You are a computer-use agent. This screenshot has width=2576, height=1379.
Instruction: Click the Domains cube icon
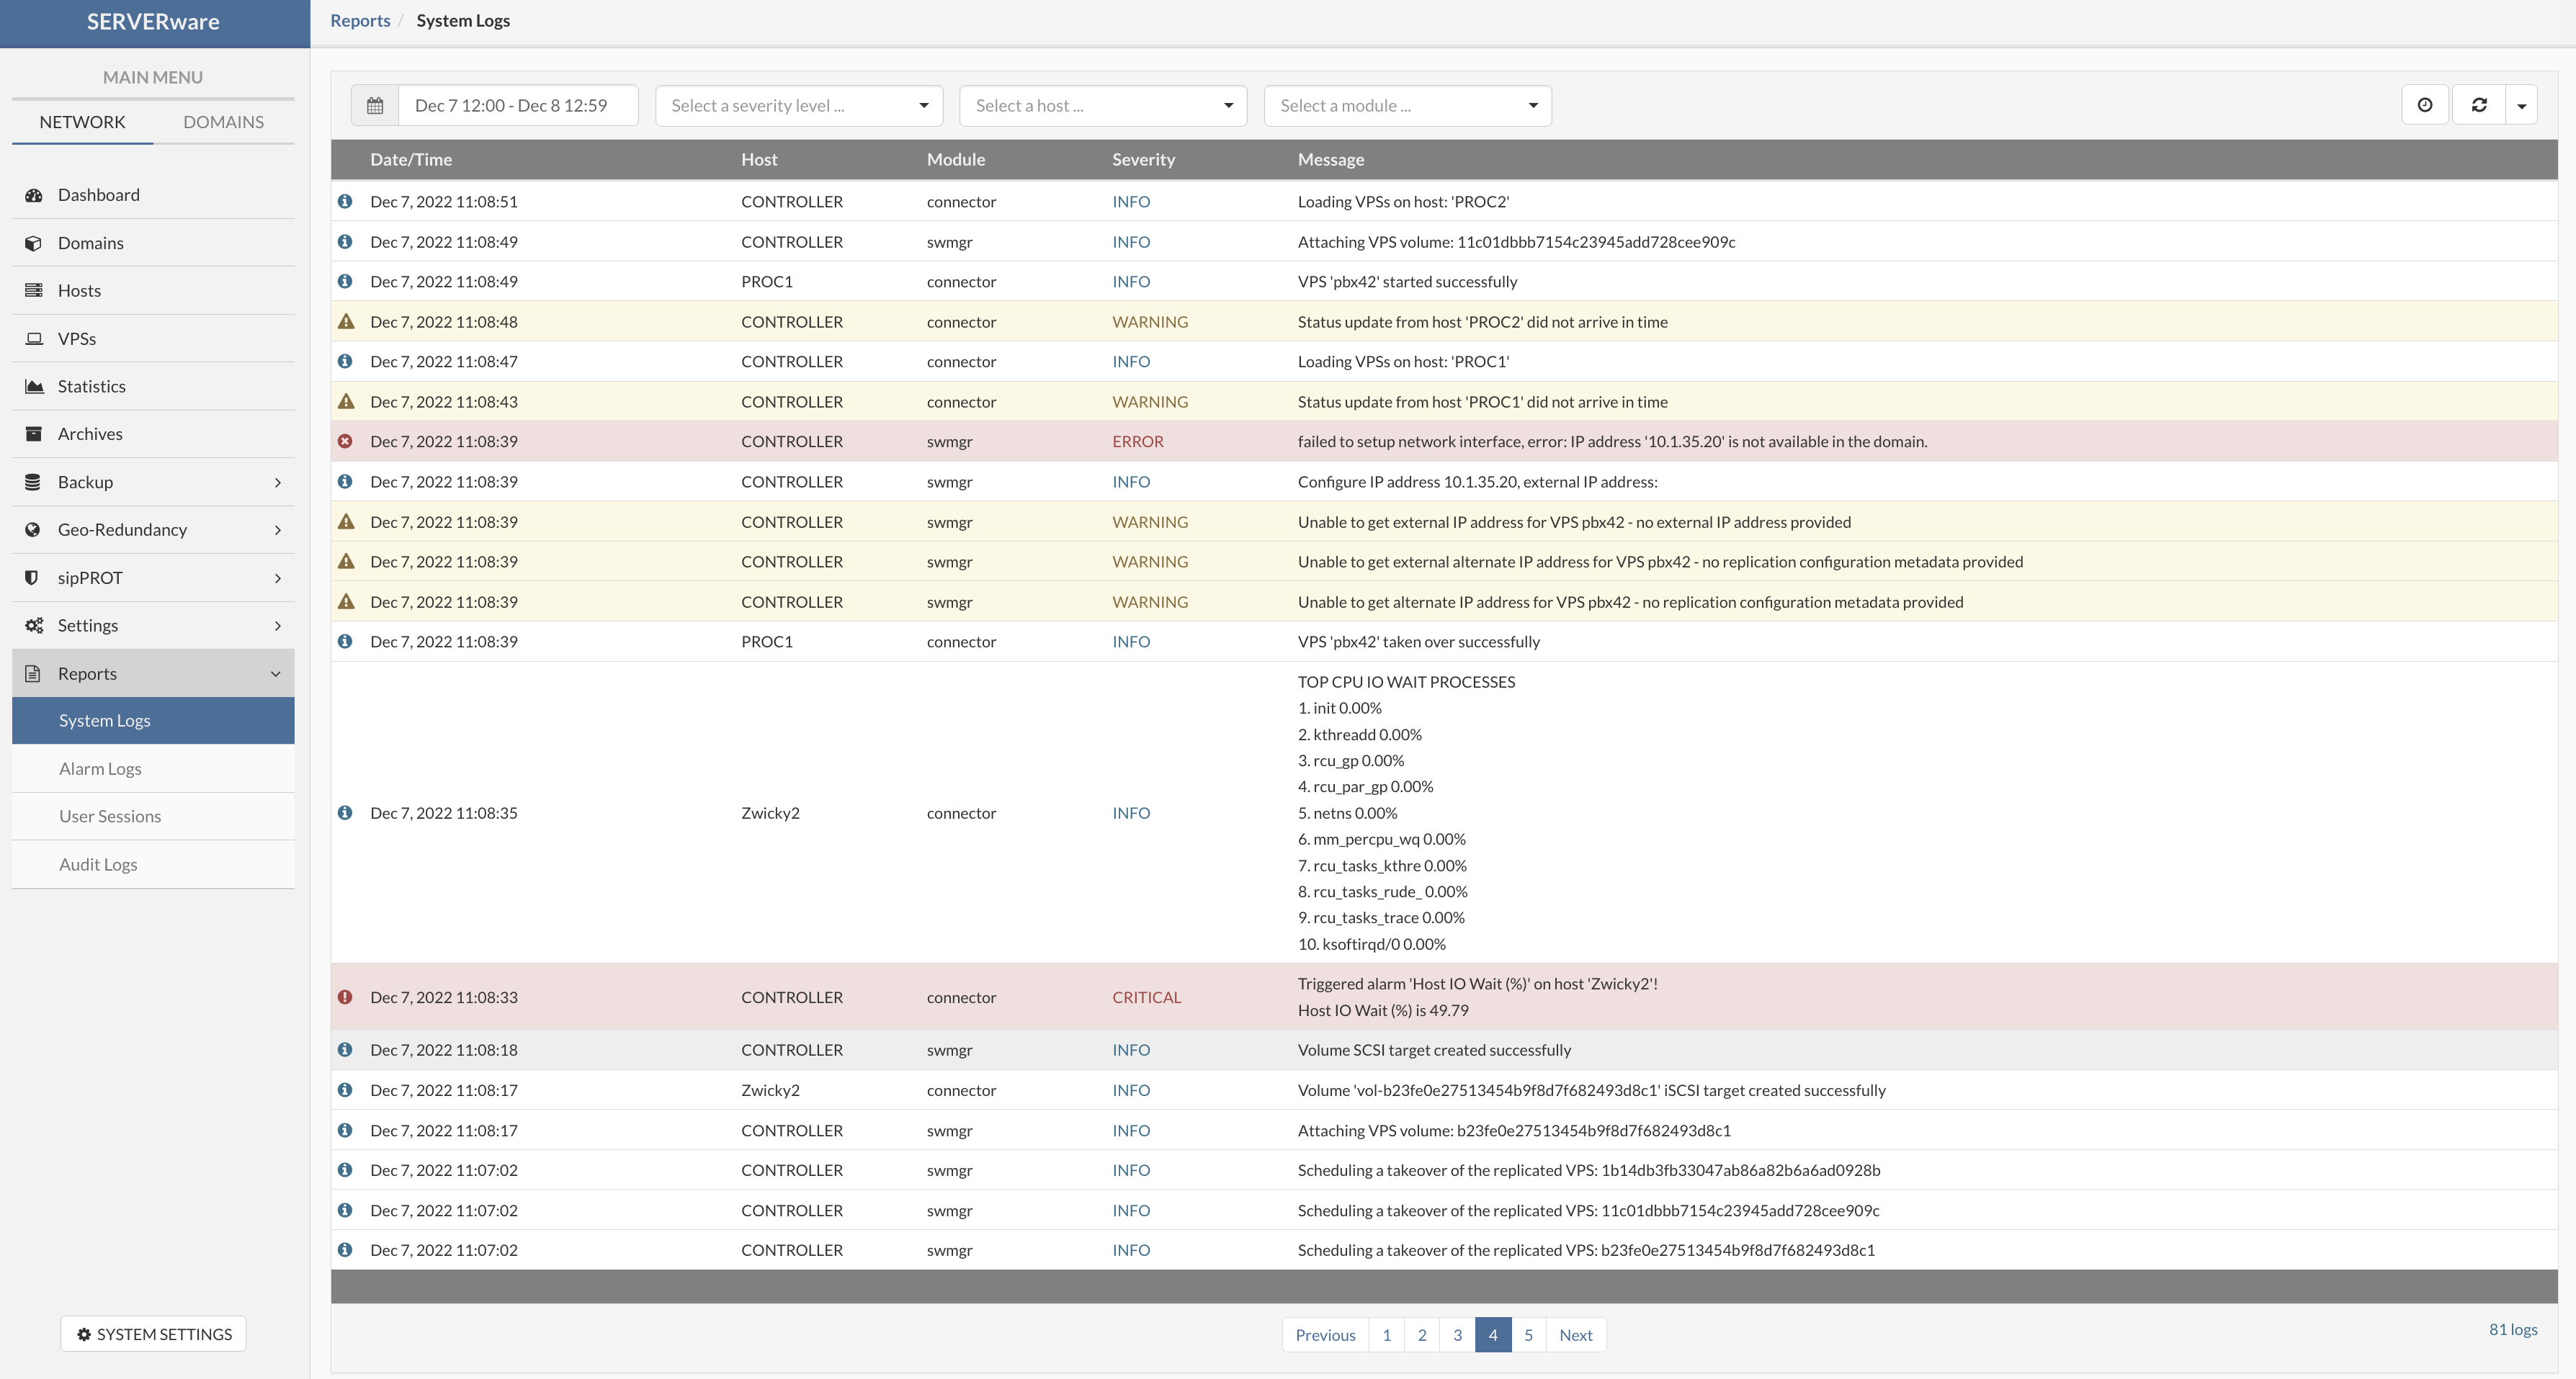coord(33,243)
